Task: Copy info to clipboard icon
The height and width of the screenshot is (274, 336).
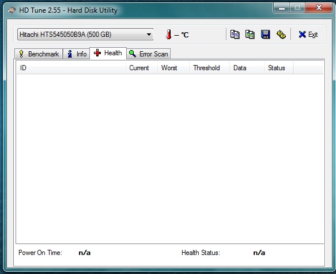Action: (x=235, y=35)
